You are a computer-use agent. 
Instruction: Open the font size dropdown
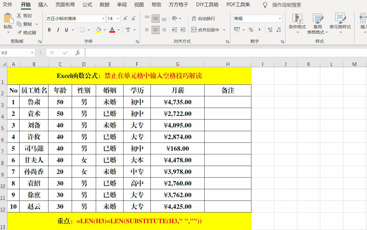click(x=118, y=19)
